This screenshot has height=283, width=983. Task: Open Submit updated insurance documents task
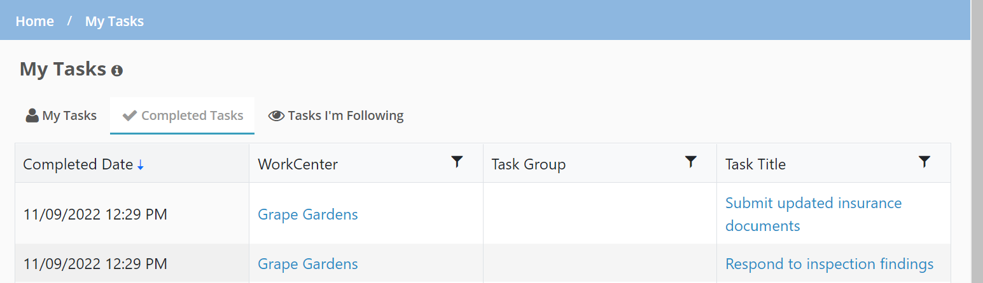(814, 214)
